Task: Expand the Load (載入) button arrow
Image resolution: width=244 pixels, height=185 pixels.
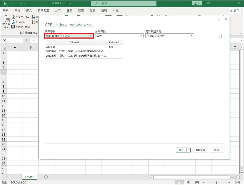Action: tap(189, 150)
